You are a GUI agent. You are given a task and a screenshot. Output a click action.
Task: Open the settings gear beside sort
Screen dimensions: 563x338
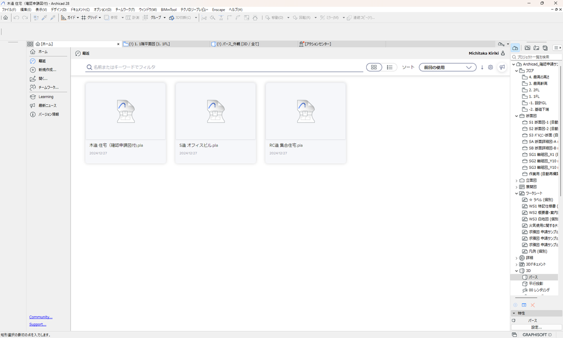[490, 67]
